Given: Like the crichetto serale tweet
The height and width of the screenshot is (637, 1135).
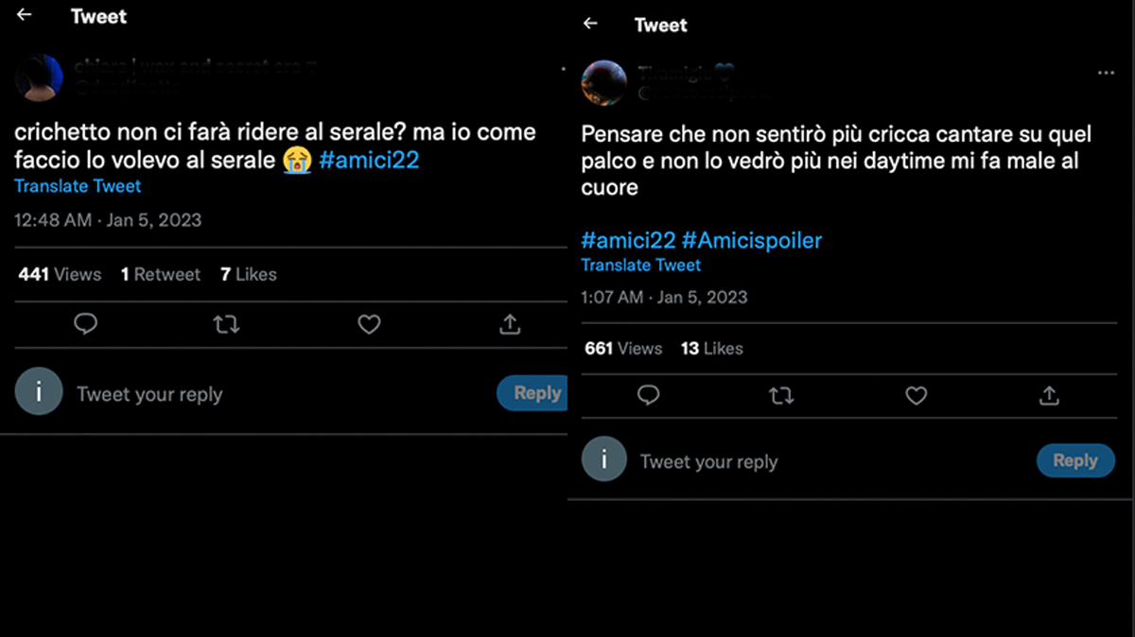Looking at the screenshot, I should tap(369, 324).
